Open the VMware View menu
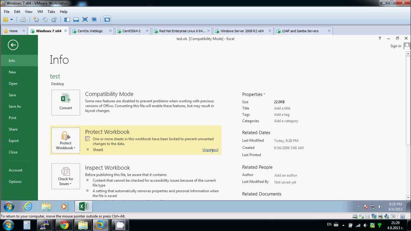411x231 pixels. click(x=29, y=12)
